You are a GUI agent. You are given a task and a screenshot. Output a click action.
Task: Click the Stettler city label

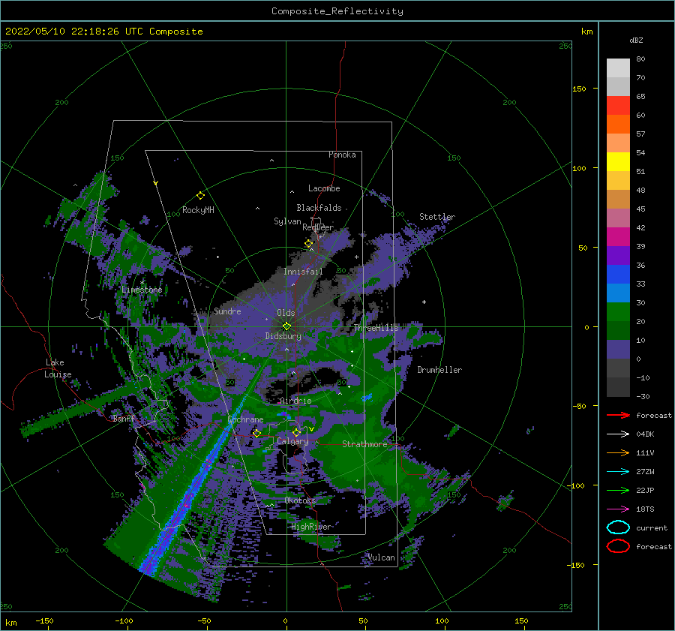click(x=437, y=217)
